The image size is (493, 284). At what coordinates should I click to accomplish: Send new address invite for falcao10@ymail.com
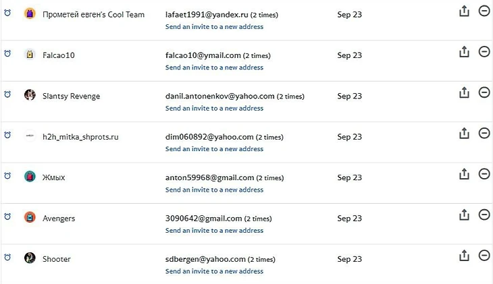pos(214,67)
